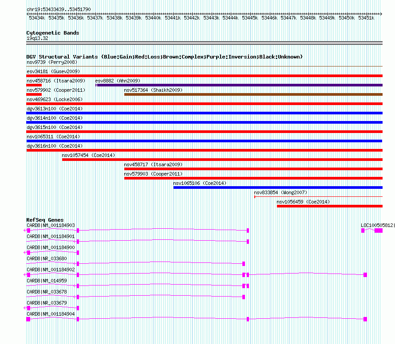This screenshot has width=395, height=344.
Task: Click the CARD8|NM_001184901 transcript label
Action: coord(51,237)
